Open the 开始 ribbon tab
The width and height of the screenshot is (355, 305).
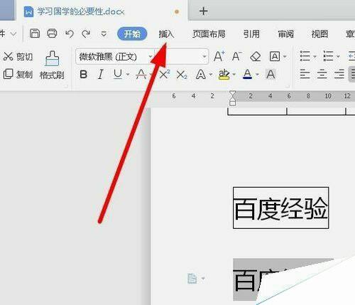coord(132,33)
